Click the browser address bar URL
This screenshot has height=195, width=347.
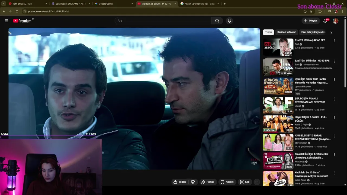pyautogui.click(x=49, y=11)
